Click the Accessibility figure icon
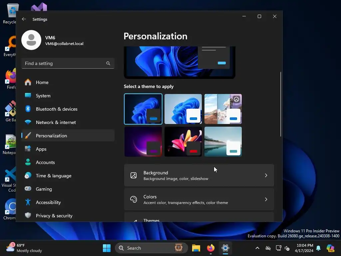The height and width of the screenshot is (256, 341). [28, 202]
